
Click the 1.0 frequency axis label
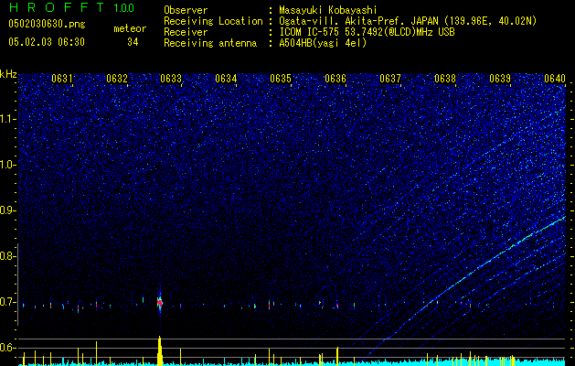point(8,165)
